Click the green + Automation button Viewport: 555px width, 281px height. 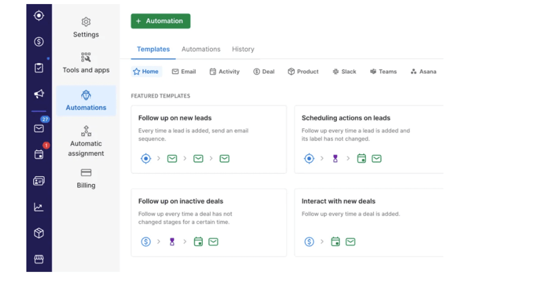pos(161,21)
